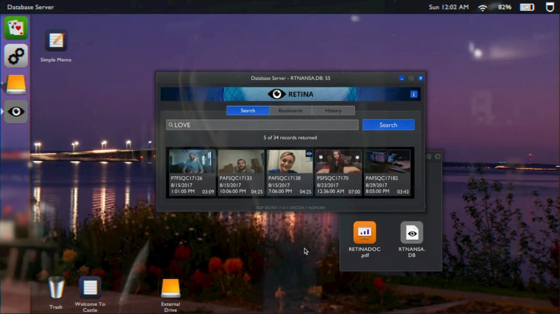Viewport: 560px width, 314px height.
Task: Close the background file folder window
Action: click(x=438, y=156)
